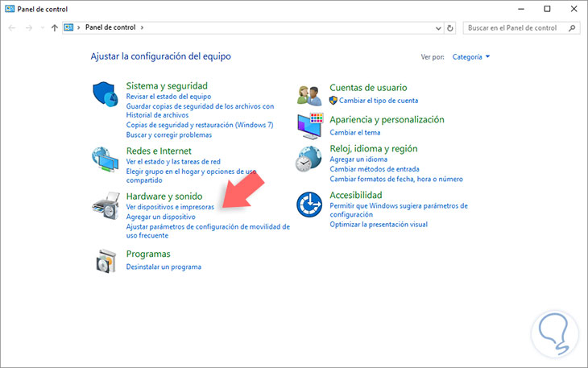Expand chevron after Panel de control breadcrumb
The image size is (588, 368).
[142, 27]
